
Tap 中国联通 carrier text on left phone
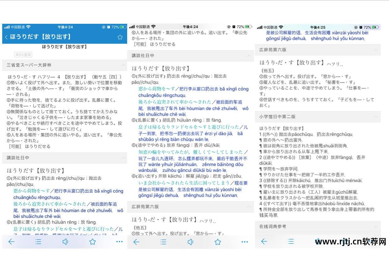coord(18,27)
